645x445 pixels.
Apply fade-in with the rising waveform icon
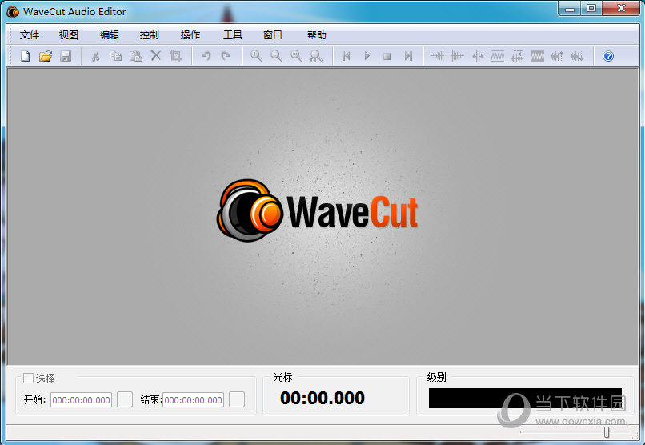pos(438,56)
